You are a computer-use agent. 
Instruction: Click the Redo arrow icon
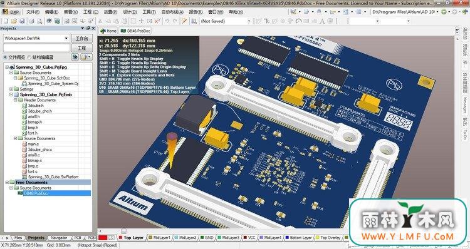click(175, 21)
